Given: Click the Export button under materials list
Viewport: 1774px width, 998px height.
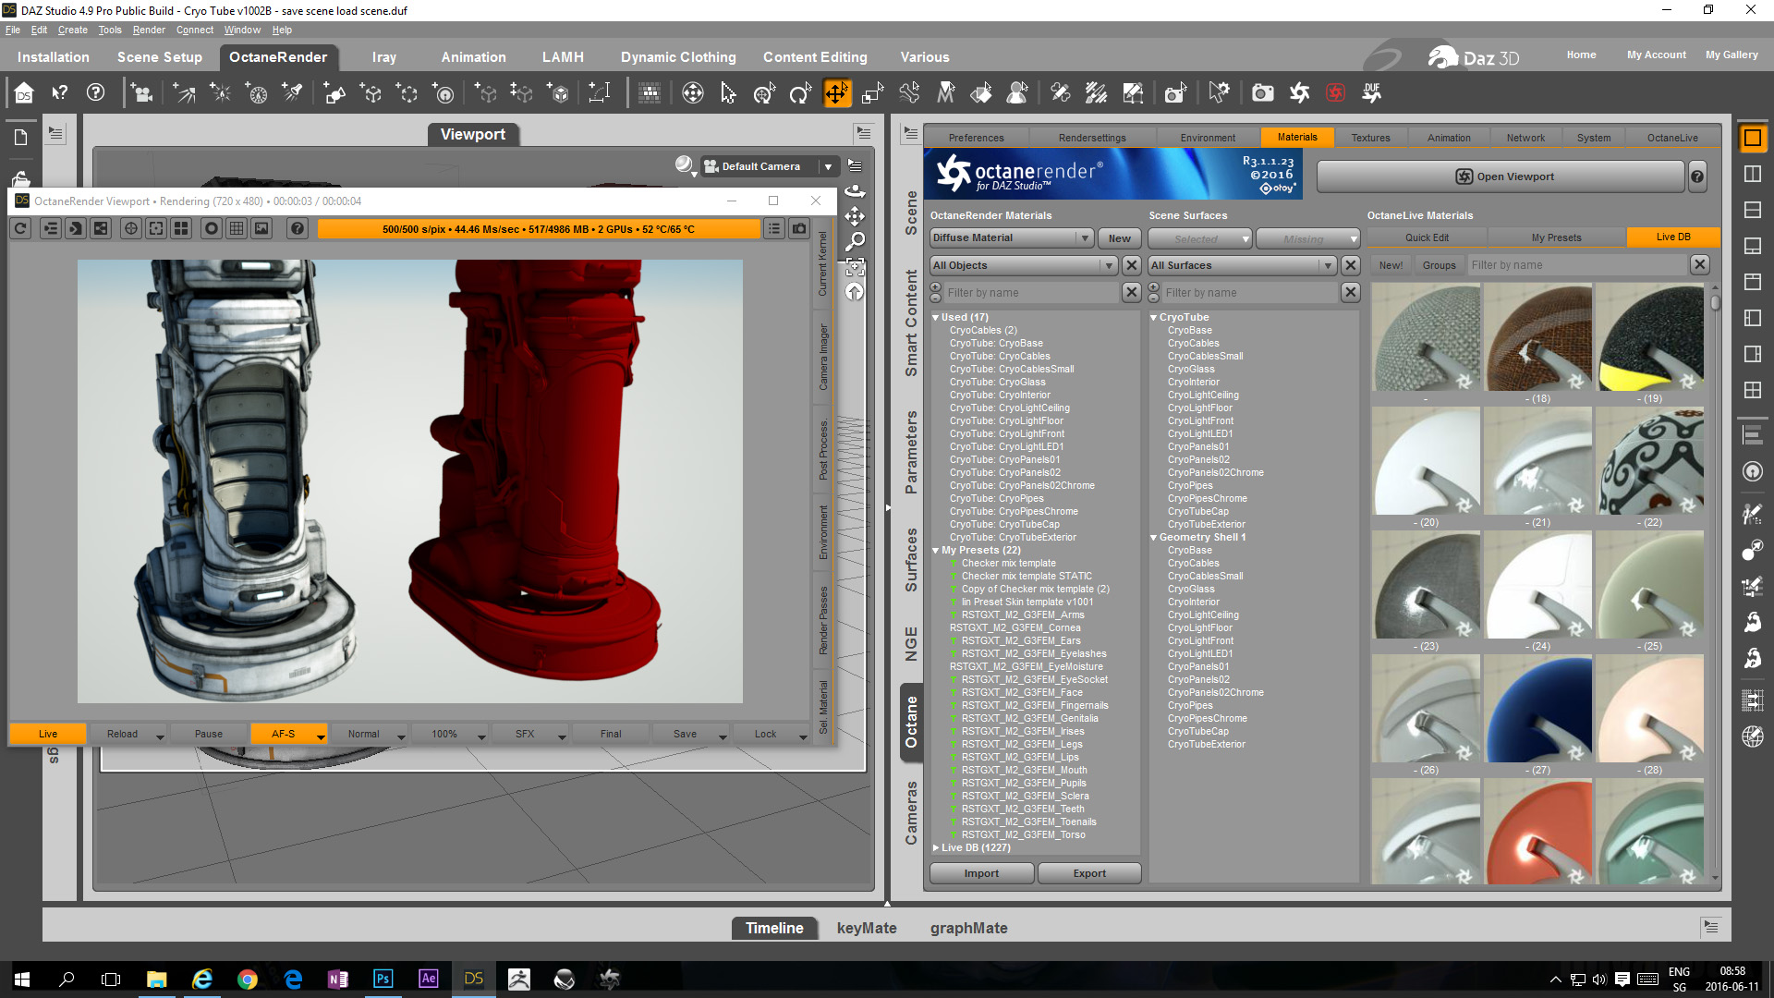Looking at the screenshot, I should (1089, 873).
